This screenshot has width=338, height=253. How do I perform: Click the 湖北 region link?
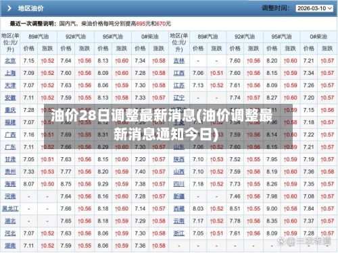click(x=10, y=221)
